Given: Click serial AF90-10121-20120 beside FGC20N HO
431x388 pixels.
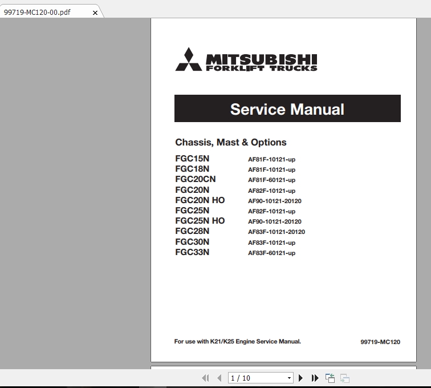Looking at the screenshot, I should [275, 201].
